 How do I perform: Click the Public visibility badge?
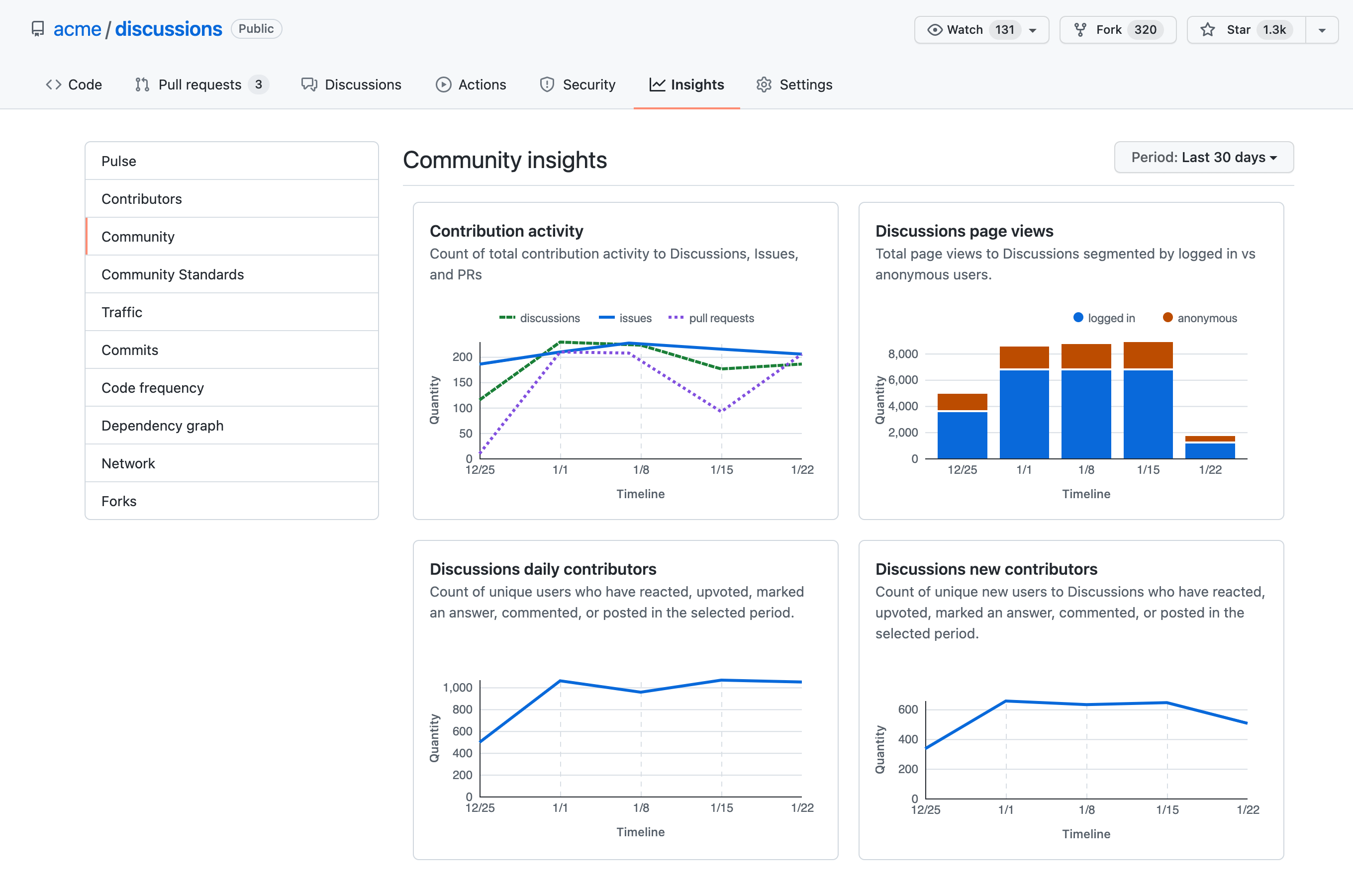[x=256, y=29]
